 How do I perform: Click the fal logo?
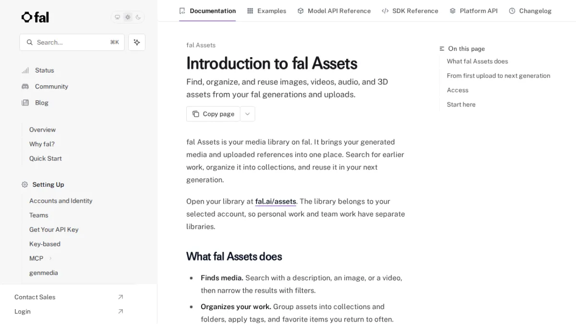pyautogui.click(x=35, y=17)
